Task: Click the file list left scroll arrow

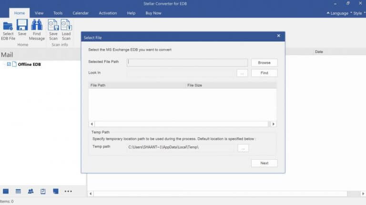Action: [91, 124]
